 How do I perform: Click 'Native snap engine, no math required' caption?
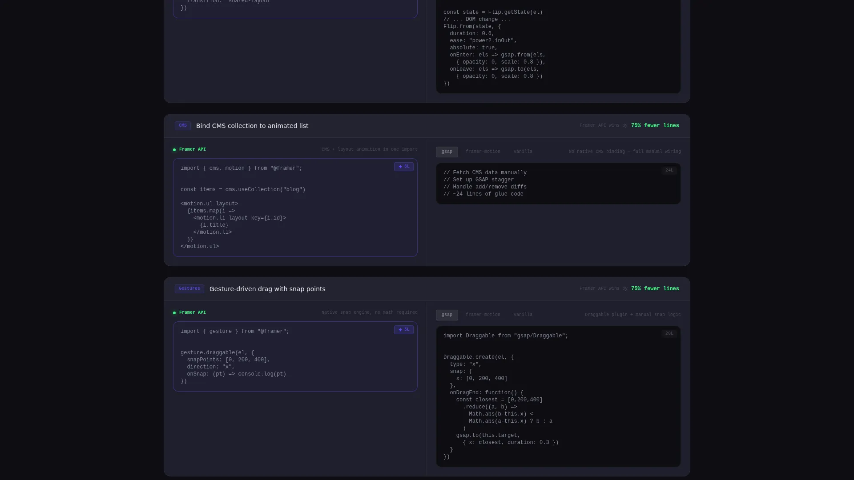coord(370,313)
